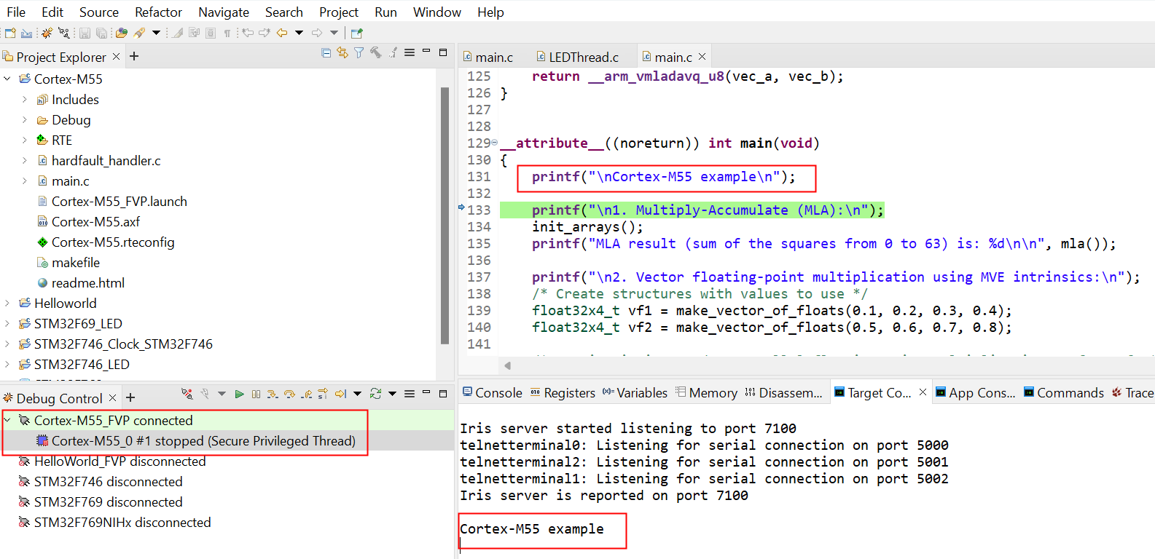Open the Refactor menu
The width and height of the screenshot is (1155, 559).
click(x=158, y=12)
